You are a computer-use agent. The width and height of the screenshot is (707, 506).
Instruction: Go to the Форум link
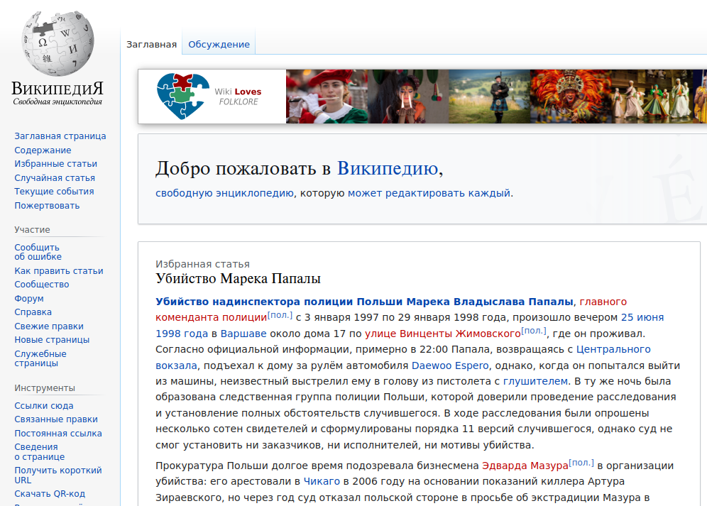click(29, 298)
